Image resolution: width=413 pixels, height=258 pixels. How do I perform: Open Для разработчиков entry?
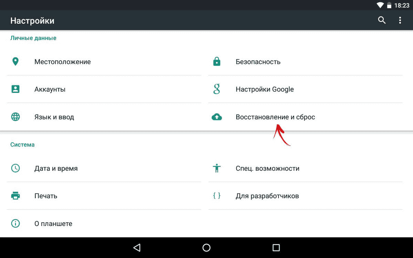click(x=305, y=196)
